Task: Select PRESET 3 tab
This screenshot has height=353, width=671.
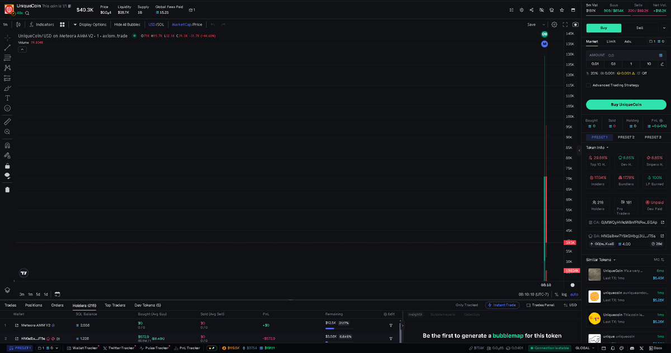Action: (653, 137)
